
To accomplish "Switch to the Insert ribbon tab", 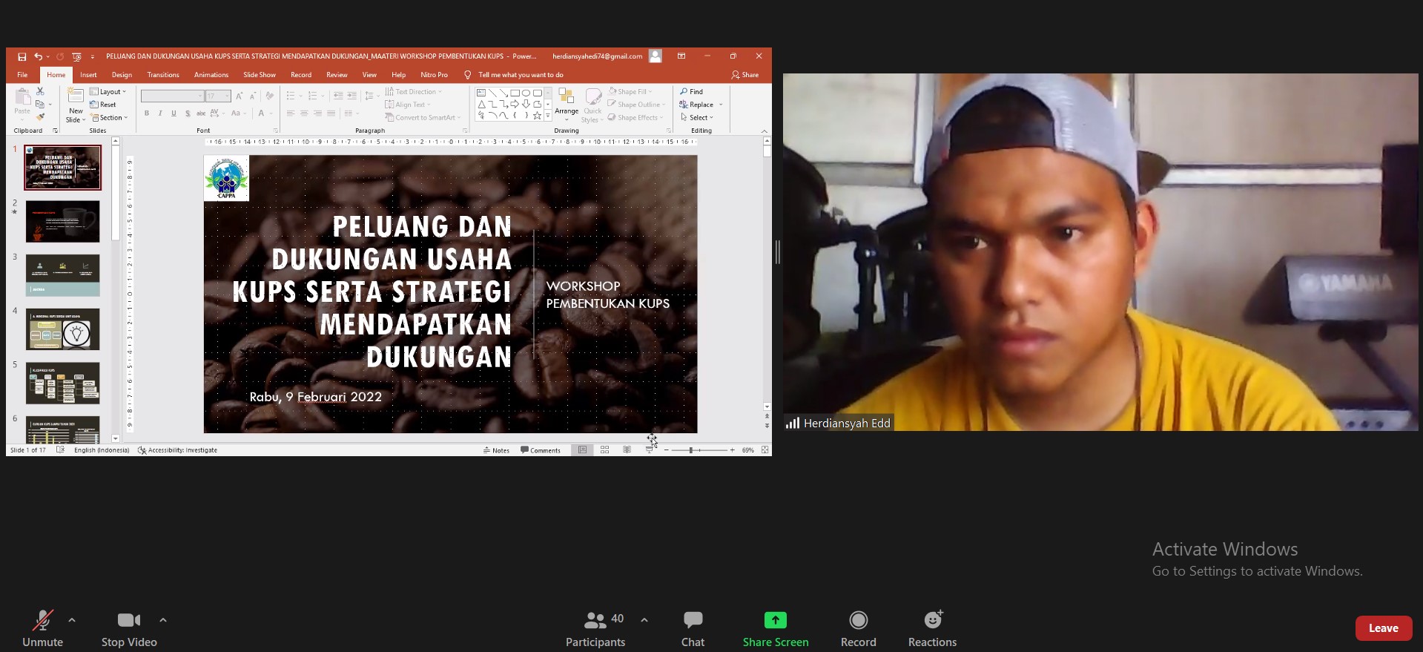I will point(88,75).
